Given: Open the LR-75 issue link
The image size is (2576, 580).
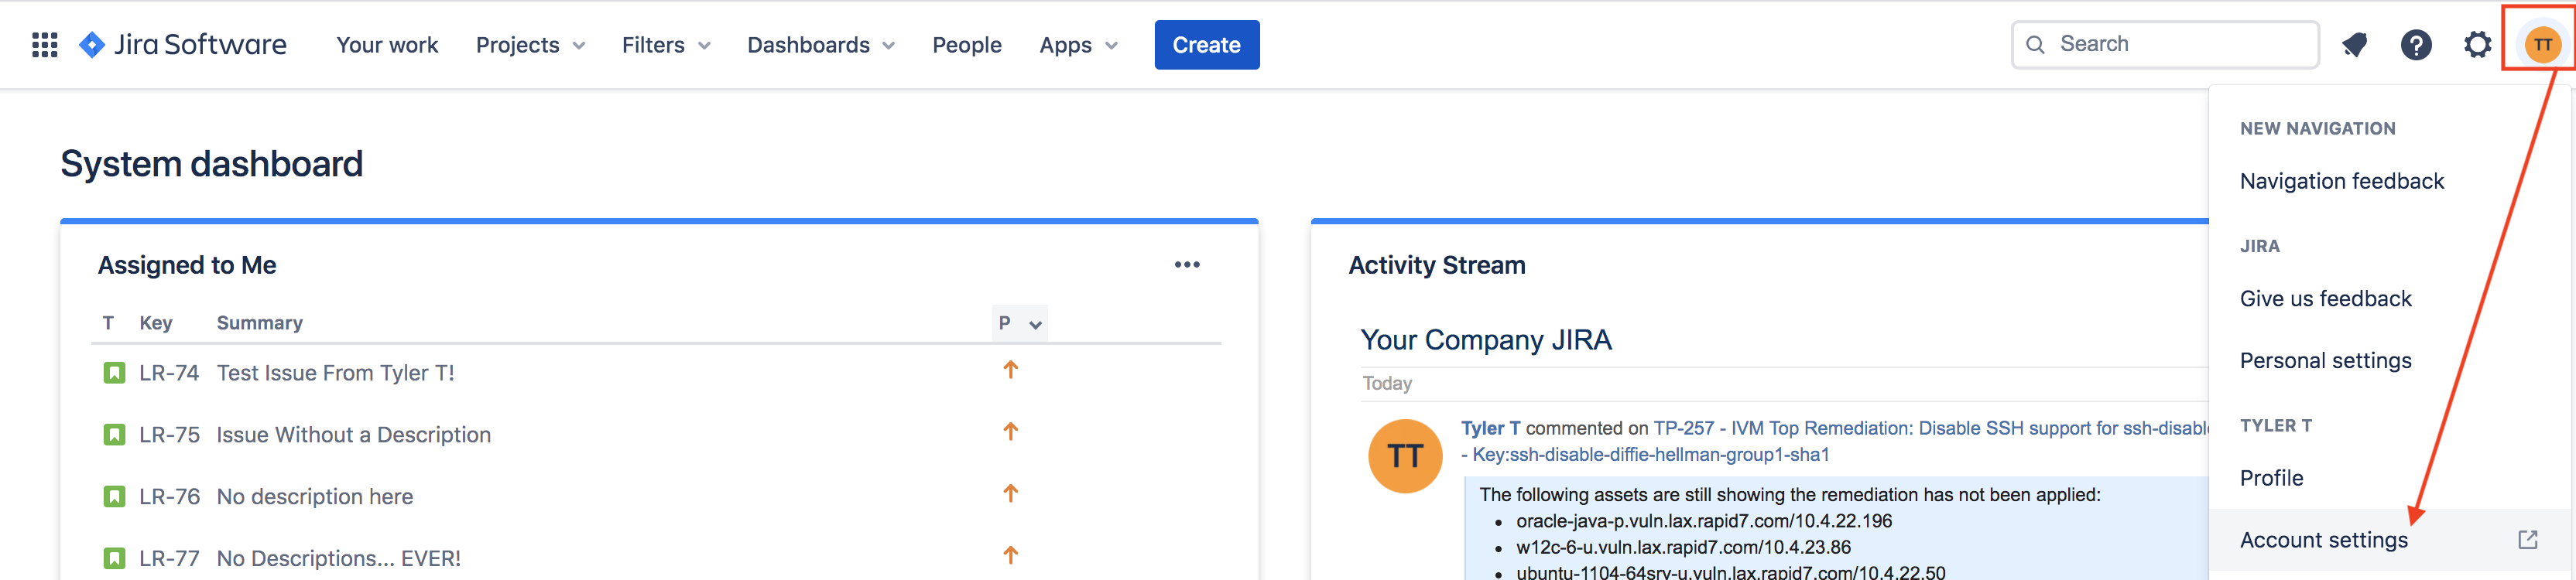Looking at the screenshot, I should pos(169,435).
